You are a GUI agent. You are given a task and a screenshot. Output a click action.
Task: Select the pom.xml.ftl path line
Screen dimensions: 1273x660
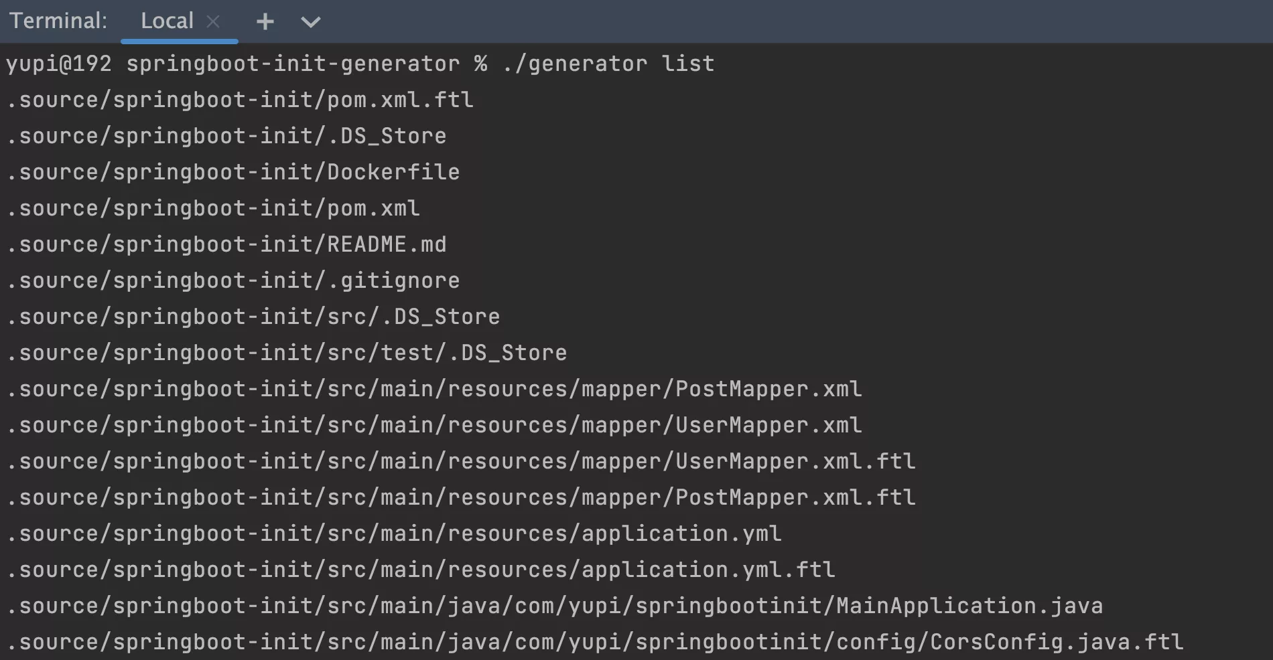click(240, 100)
